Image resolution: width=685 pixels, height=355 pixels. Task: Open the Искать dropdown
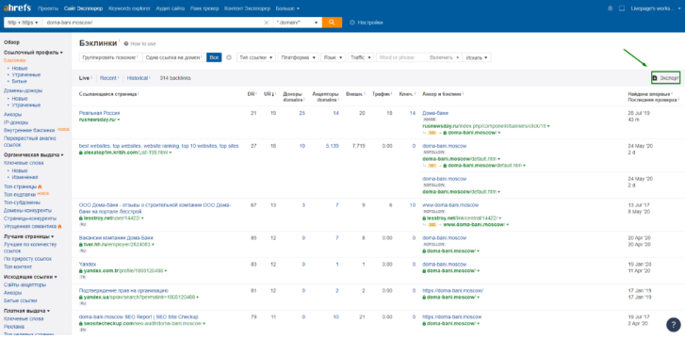click(477, 57)
